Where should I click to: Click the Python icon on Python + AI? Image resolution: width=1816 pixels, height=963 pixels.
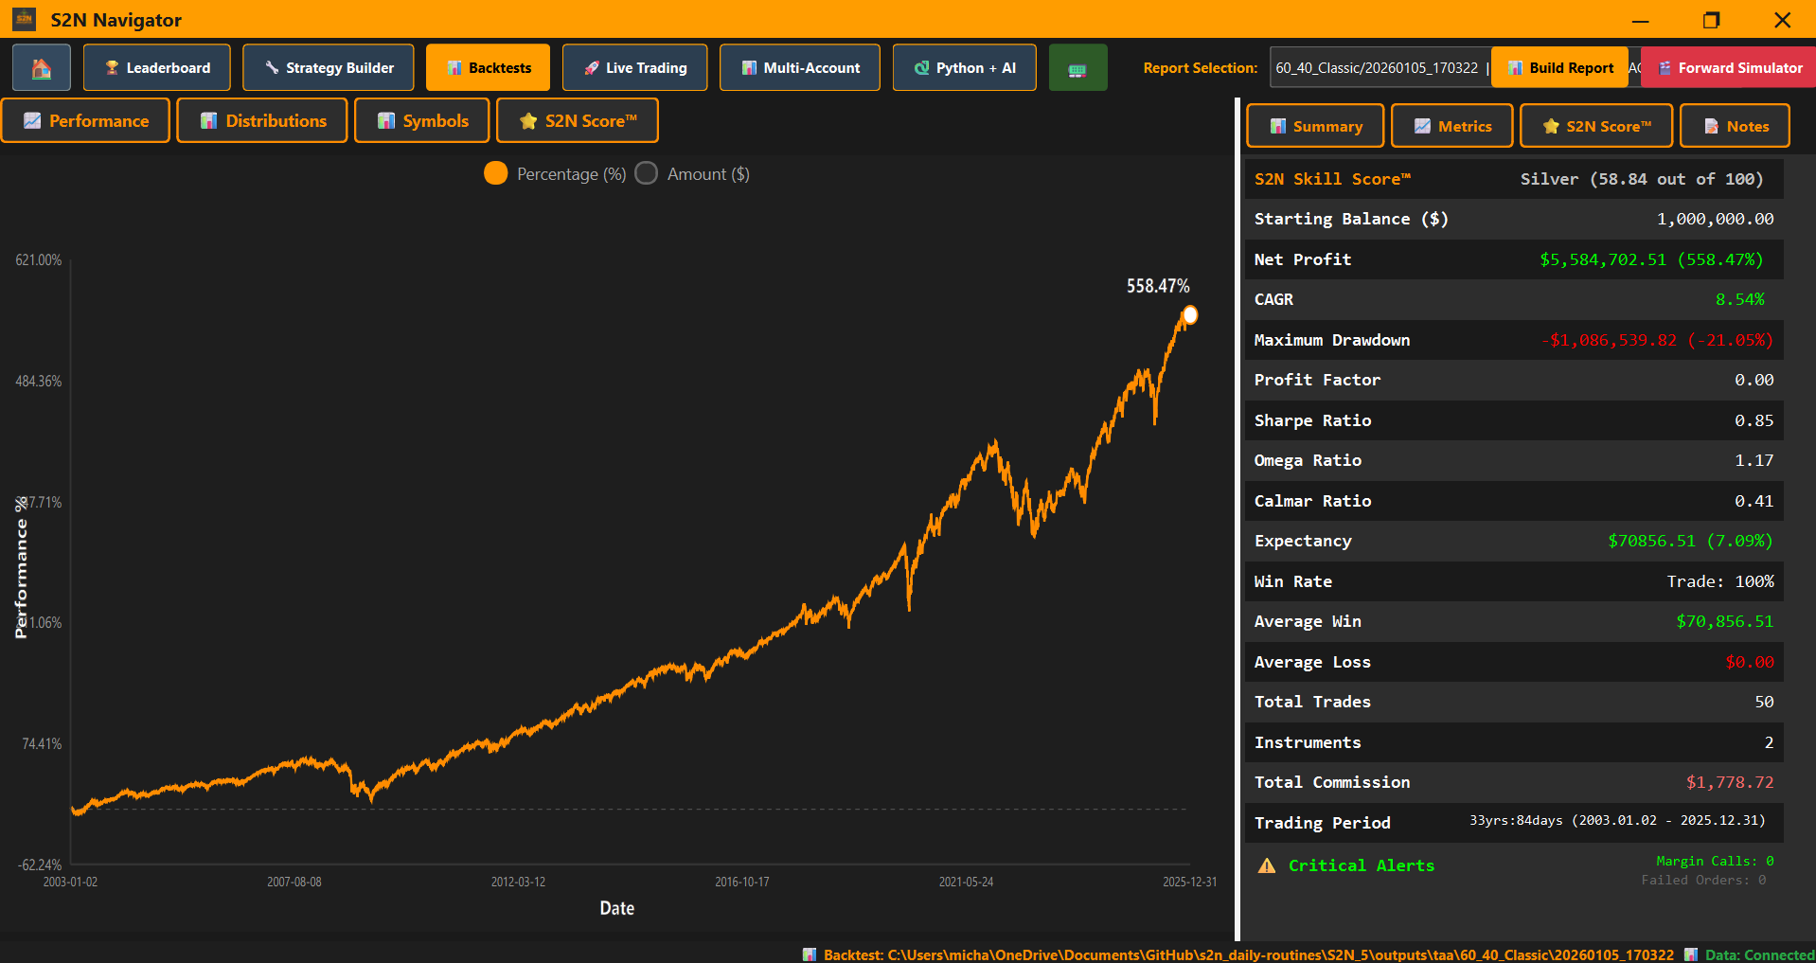point(921,68)
